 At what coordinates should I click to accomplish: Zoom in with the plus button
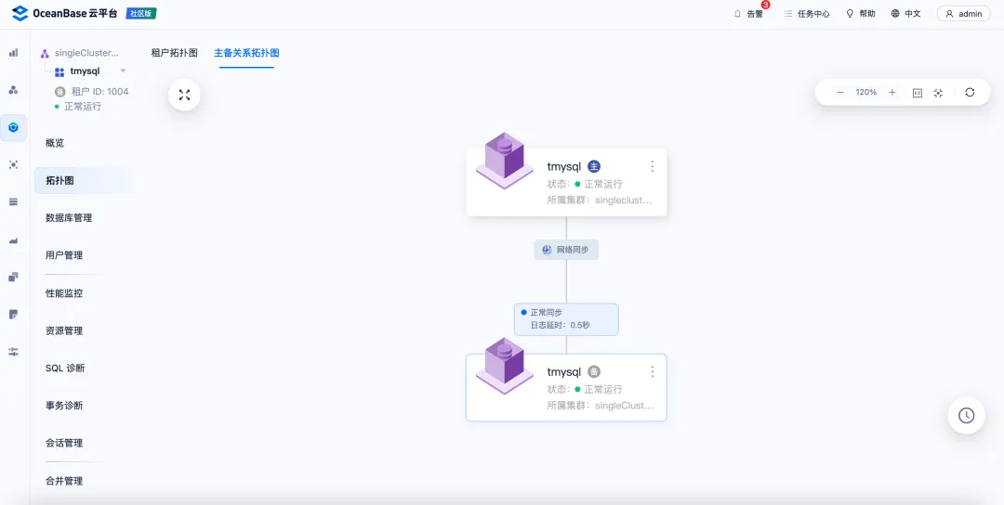coord(892,93)
